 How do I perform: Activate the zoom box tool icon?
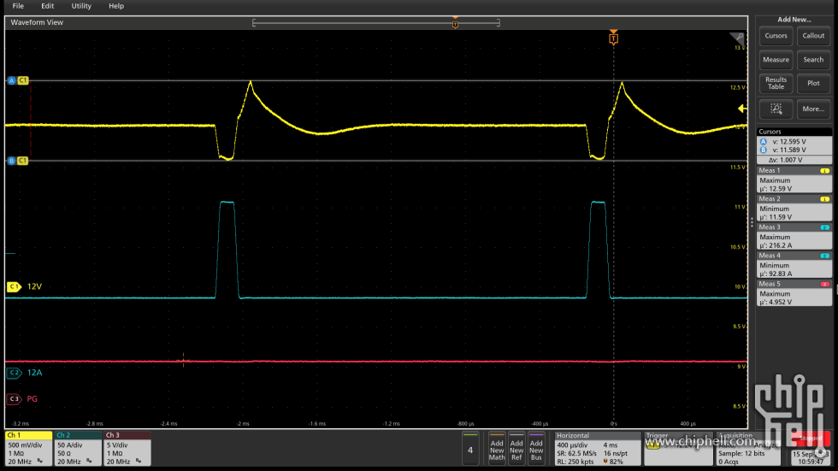click(776, 109)
